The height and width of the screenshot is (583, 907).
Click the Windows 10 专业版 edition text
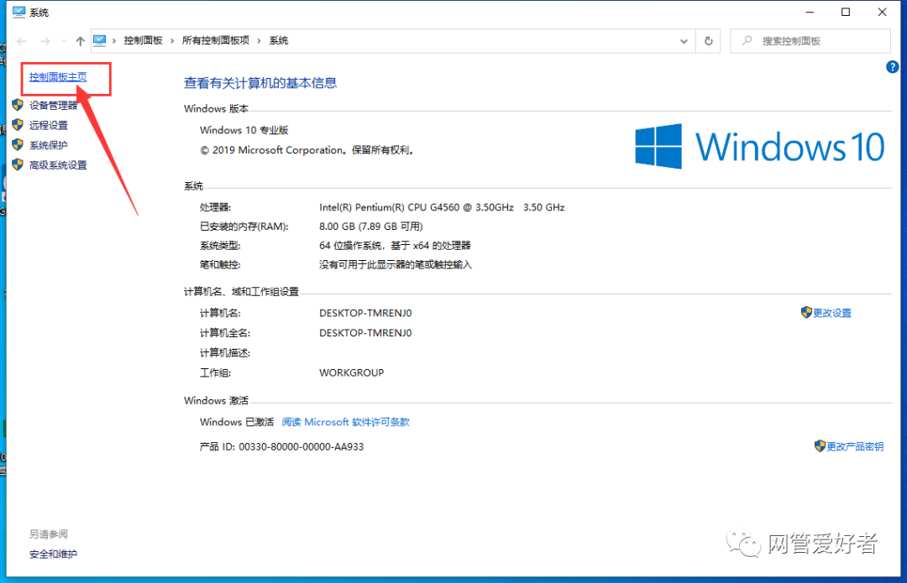[244, 130]
